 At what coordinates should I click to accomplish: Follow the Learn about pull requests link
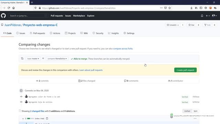(91, 70)
